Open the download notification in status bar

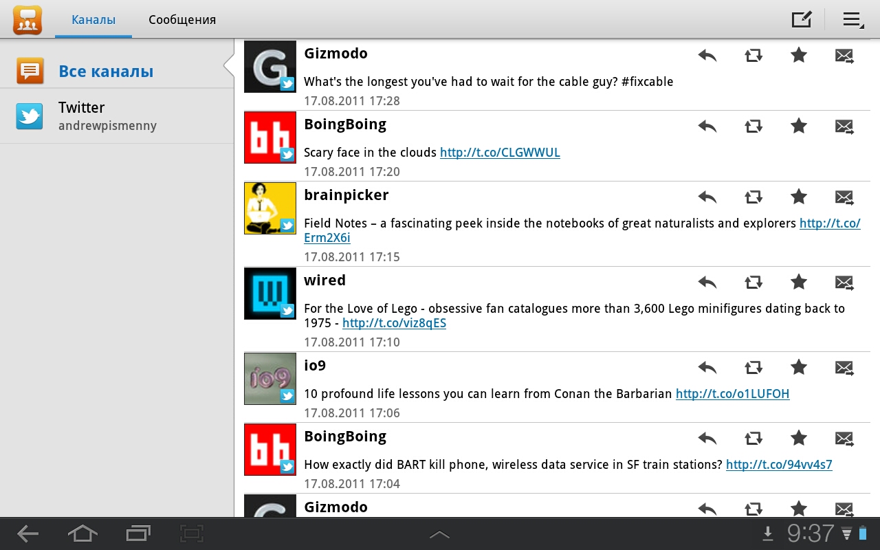click(x=768, y=533)
